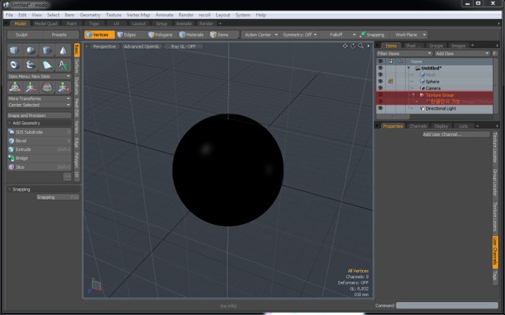Toggle Ray GL: OFF in viewport
This screenshot has height=315, width=505.
tap(184, 46)
